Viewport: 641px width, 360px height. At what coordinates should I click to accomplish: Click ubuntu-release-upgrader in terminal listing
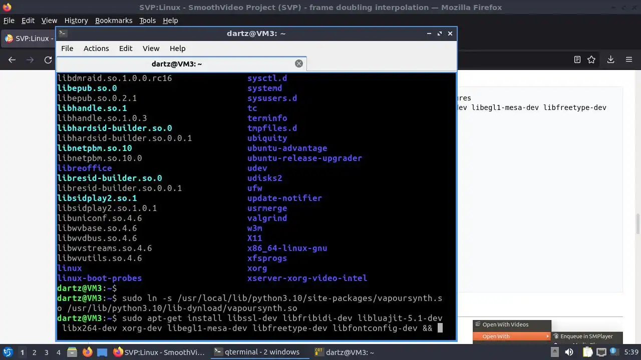304,158
